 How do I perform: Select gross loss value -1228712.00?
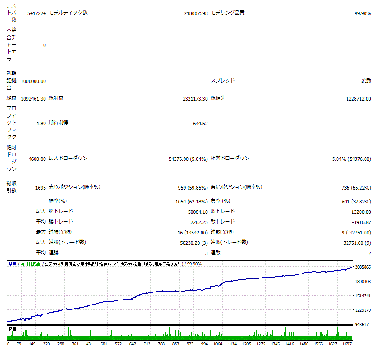click(x=357, y=99)
